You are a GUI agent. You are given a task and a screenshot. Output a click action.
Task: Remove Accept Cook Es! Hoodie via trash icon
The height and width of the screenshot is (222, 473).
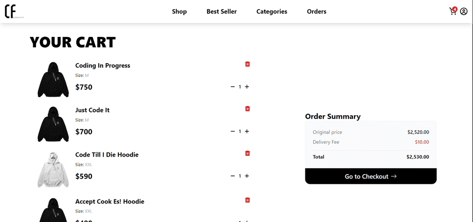click(x=248, y=200)
